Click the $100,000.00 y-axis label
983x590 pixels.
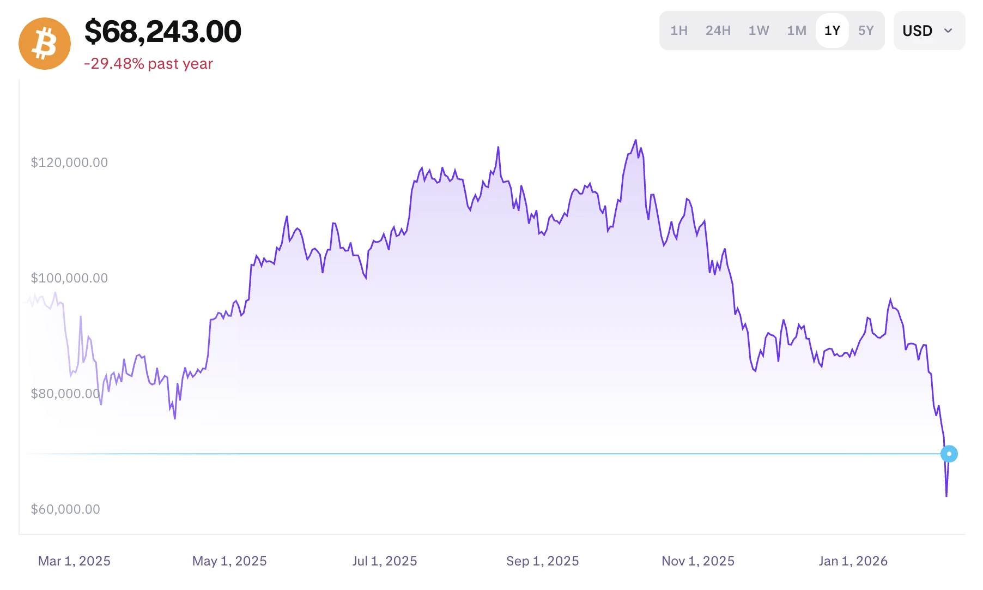(x=69, y=278)
